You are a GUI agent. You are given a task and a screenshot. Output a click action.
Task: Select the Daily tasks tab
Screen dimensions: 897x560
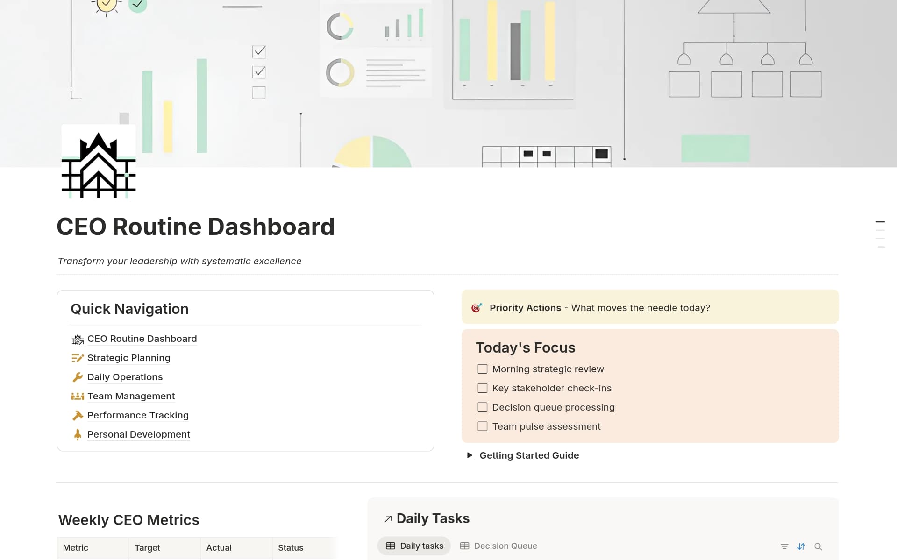414,546
